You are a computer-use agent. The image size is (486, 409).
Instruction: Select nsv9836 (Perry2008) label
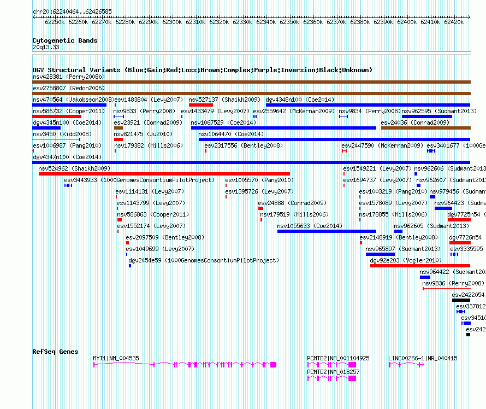453,283
